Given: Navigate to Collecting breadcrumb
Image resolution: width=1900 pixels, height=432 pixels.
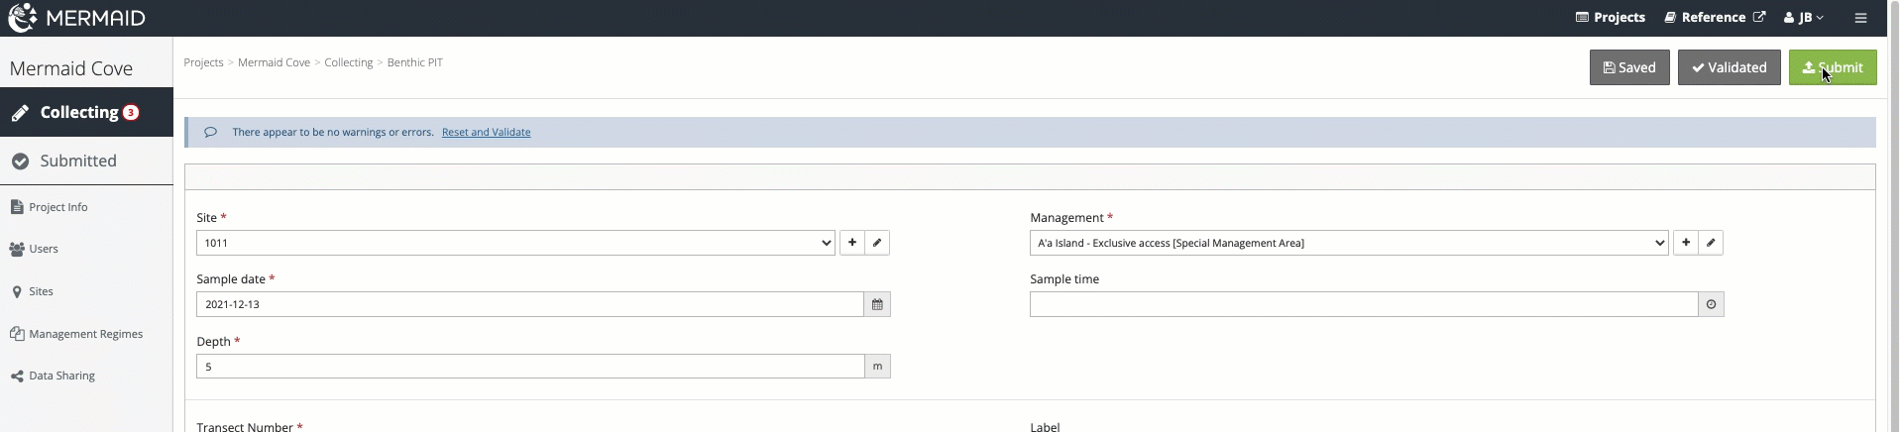Looking at the screenshot, I should 348,62.
